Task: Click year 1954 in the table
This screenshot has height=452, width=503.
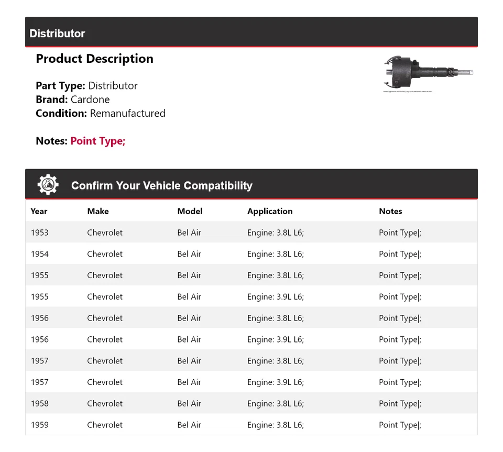Action: pos(39,254)
